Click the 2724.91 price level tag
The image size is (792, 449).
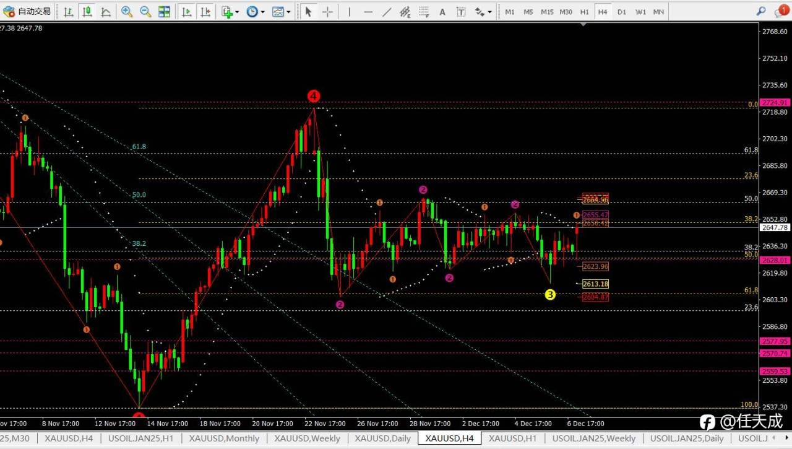775,103
